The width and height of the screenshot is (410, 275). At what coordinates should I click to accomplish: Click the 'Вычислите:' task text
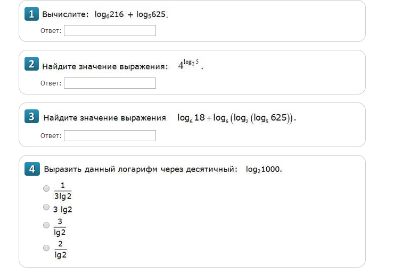pos(65,14)
